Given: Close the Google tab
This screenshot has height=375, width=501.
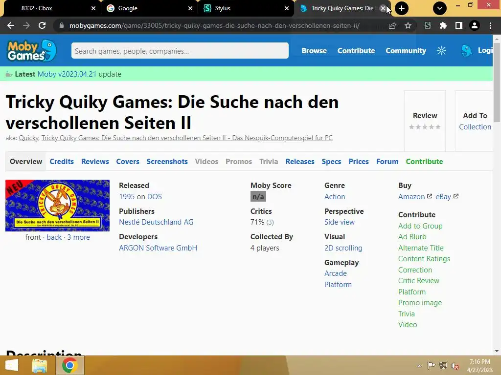Looking at the screenshot, I should (190, 8).
